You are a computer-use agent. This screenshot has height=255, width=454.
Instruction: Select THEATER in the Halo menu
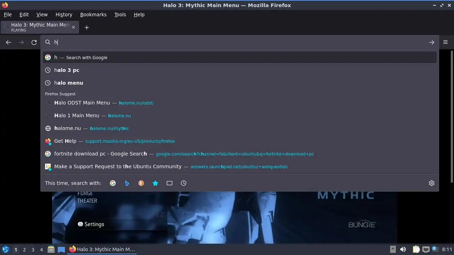tap(87, 201)
